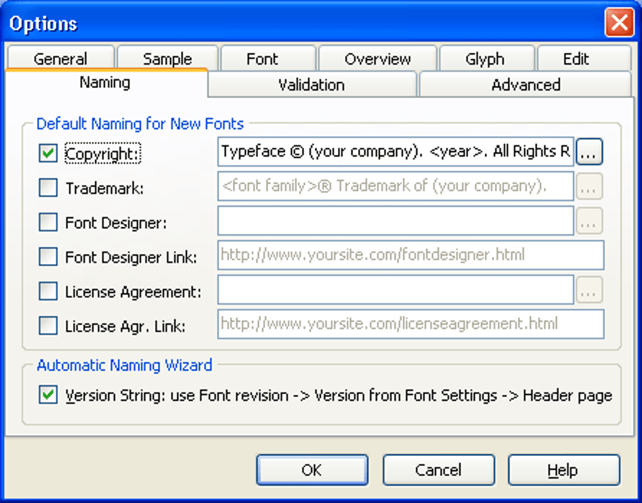
Task: Enable the Font Designer checkbox
Action: (x=47, y=221)
